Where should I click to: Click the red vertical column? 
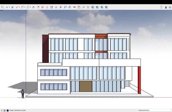139,80
